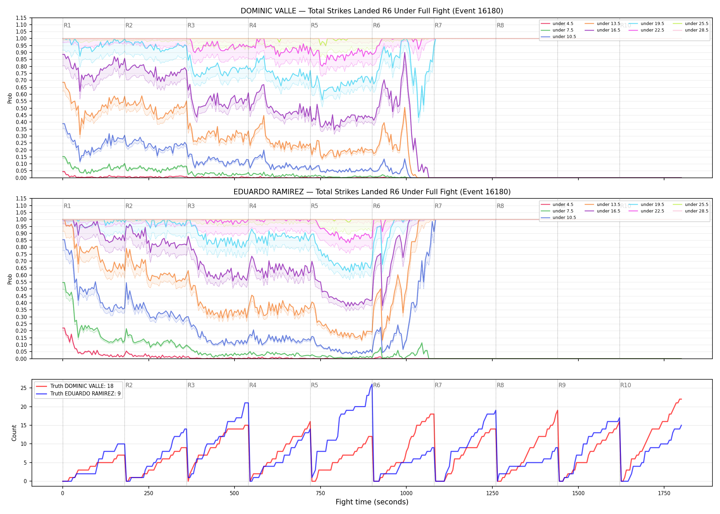Click the 20 tick on the Count axis
The height and width of the screenshot is (514, 720).
click(24, 407)
